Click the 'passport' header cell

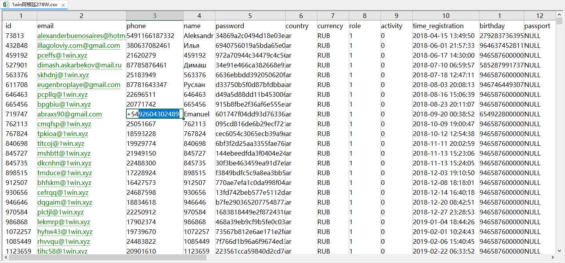coord(540,26)
